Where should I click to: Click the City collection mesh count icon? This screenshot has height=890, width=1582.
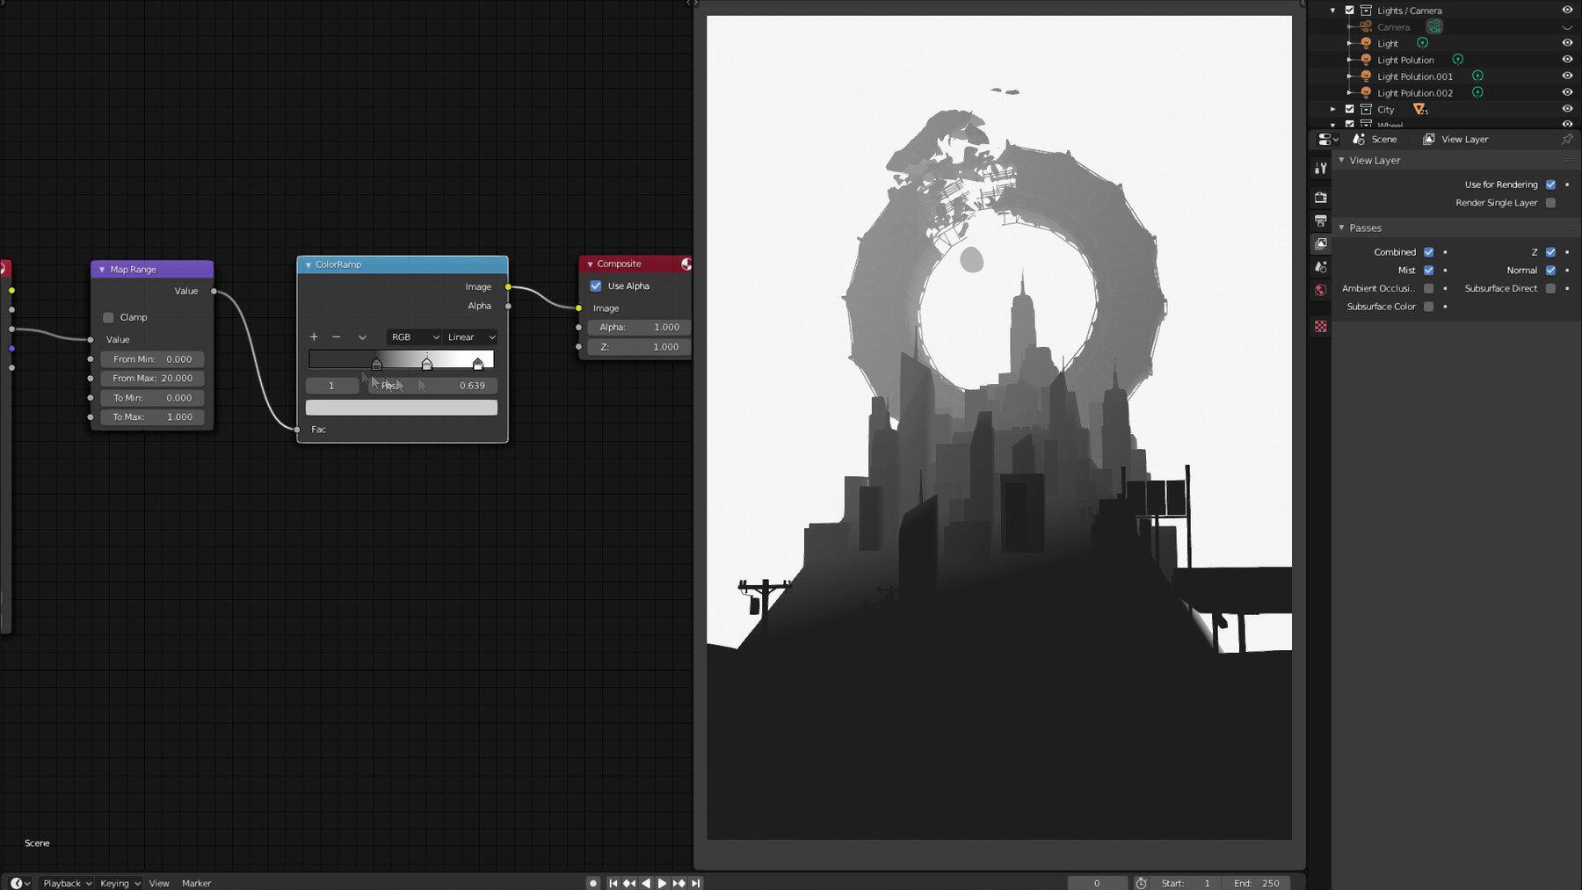[1419, 110]
